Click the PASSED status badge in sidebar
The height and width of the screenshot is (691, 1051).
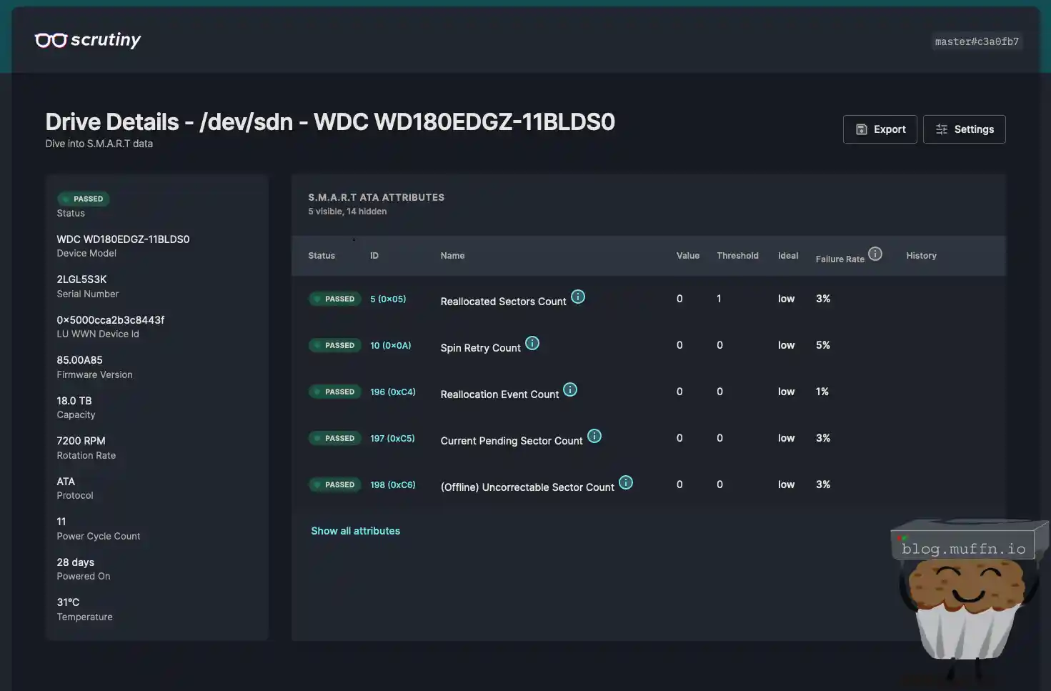(x=84, y=199)
